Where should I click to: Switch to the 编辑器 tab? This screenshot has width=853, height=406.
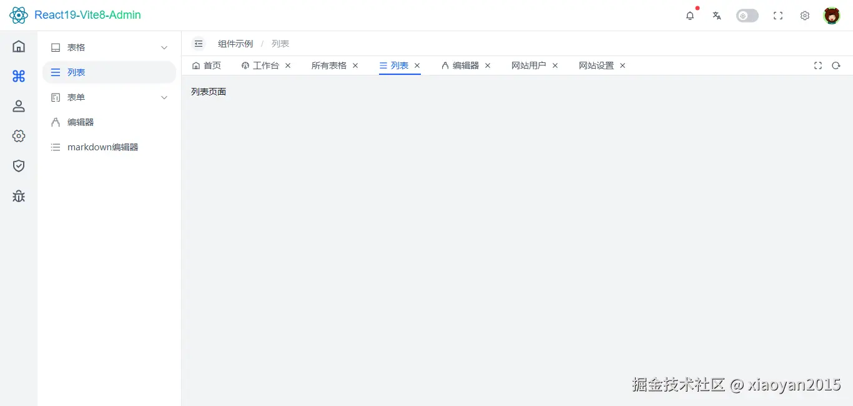pos(460,65)
